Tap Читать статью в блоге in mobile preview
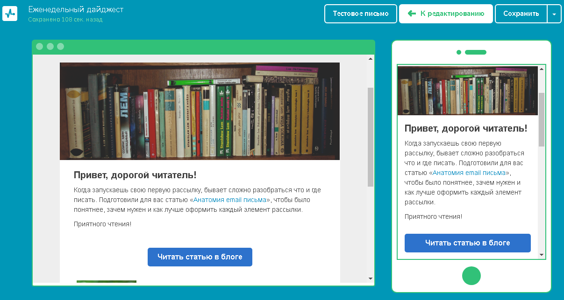The height and width of the screenshot is (300, 564). point(467,243)
